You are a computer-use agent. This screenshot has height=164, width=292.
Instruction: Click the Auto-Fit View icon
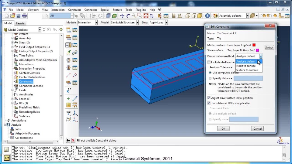pyautogui.click(x=146, y=16)
